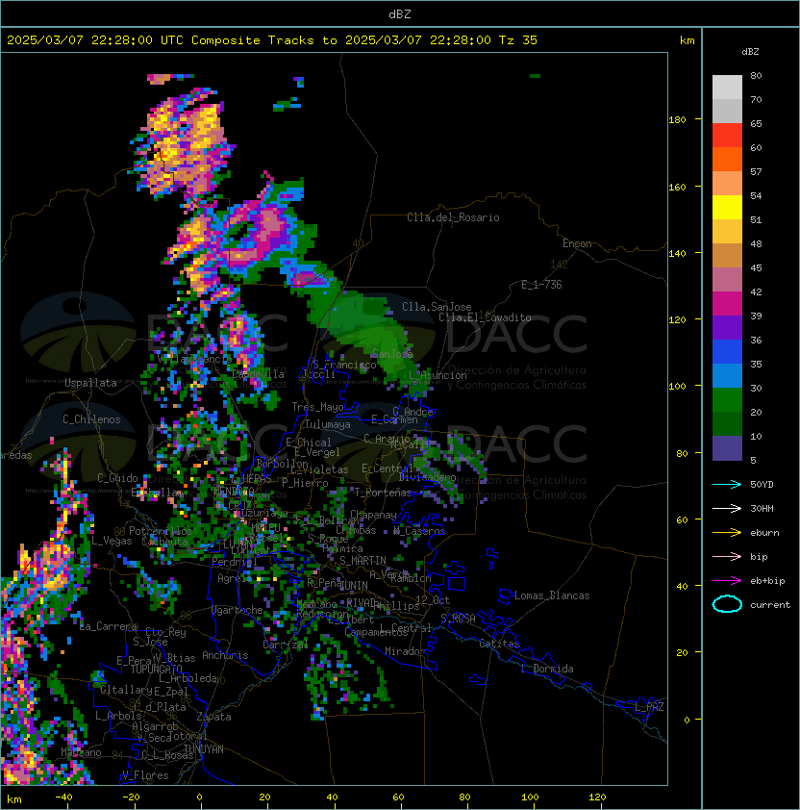Click the 'Clla.SanJose' map label
The height and width of the screenshot is (810, 800).
coord(437,307)
